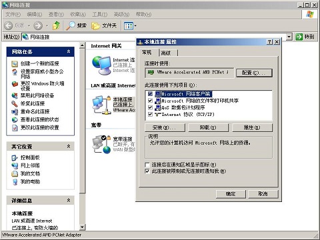Toggle the Microsoft file and printer sharing checkbox

(x=150, y=101)
